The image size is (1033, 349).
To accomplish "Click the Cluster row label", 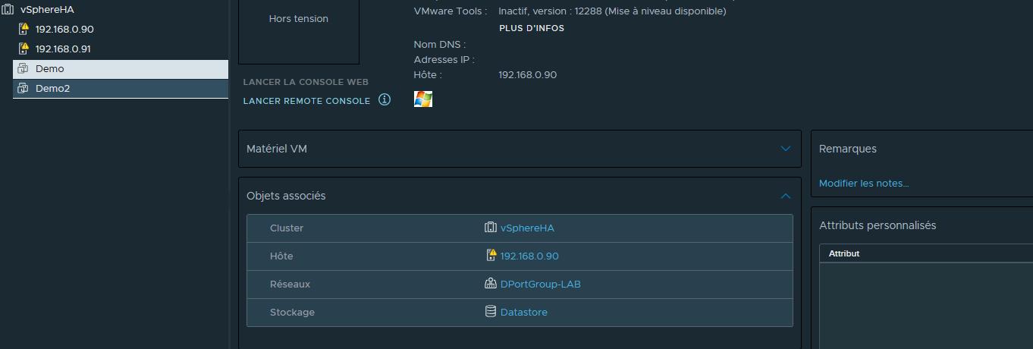I will pyautogui.click(x=287, y=228).
